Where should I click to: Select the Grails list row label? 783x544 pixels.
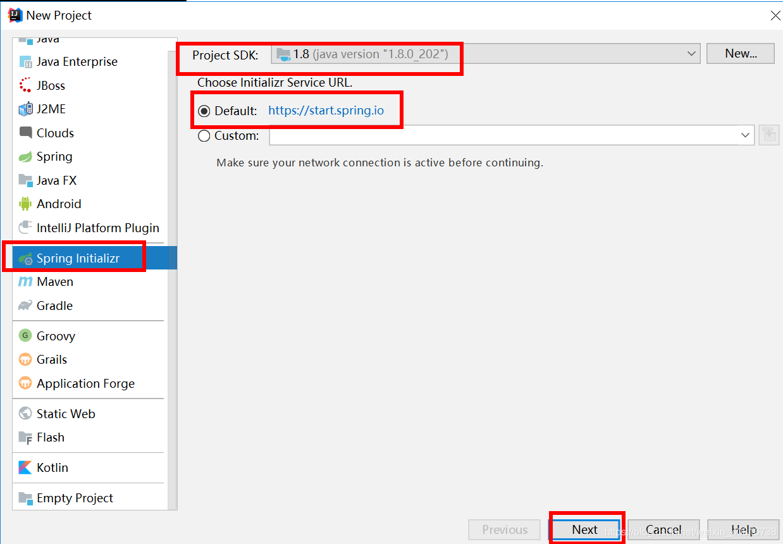coord(52,360)
